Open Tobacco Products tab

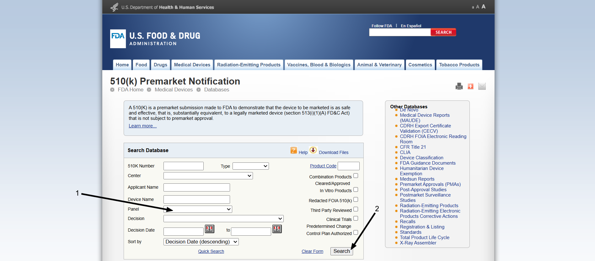click(459, 65)
